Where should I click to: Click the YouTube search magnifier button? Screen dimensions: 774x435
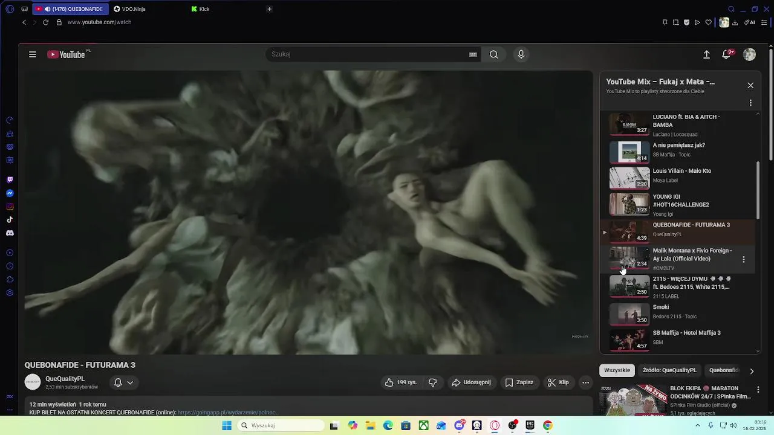494,54
